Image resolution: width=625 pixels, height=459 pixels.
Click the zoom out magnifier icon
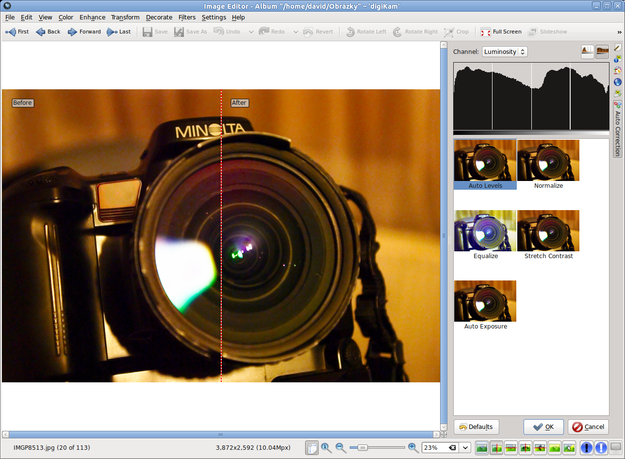pos(341,447)
